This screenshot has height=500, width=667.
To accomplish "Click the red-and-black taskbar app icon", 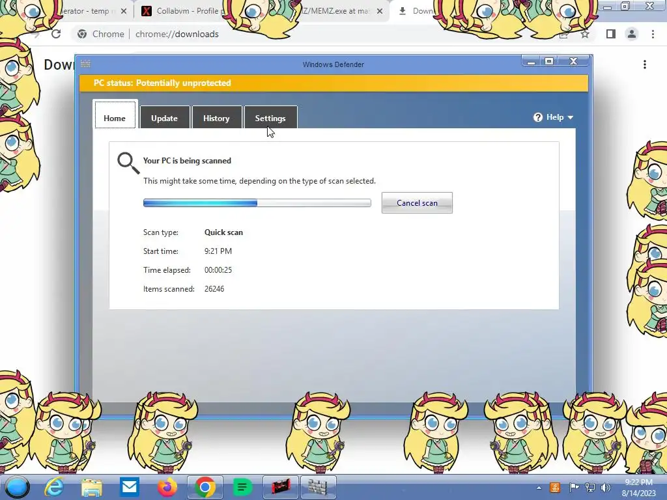I will pos(280,487).
